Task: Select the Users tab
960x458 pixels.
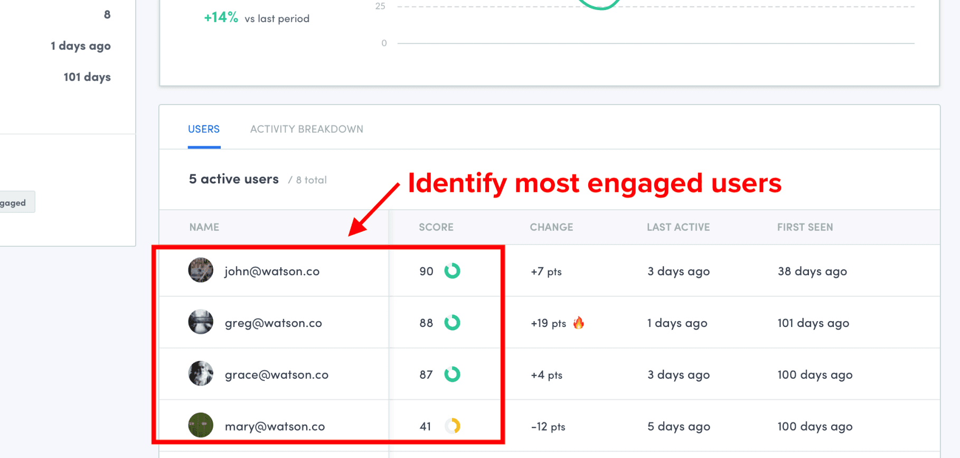Action: 204,129
